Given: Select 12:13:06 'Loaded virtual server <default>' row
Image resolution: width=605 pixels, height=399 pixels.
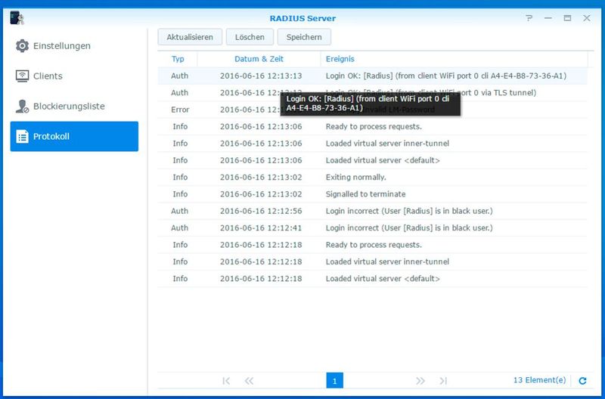Looking at the screenshot, I should 372,160.
